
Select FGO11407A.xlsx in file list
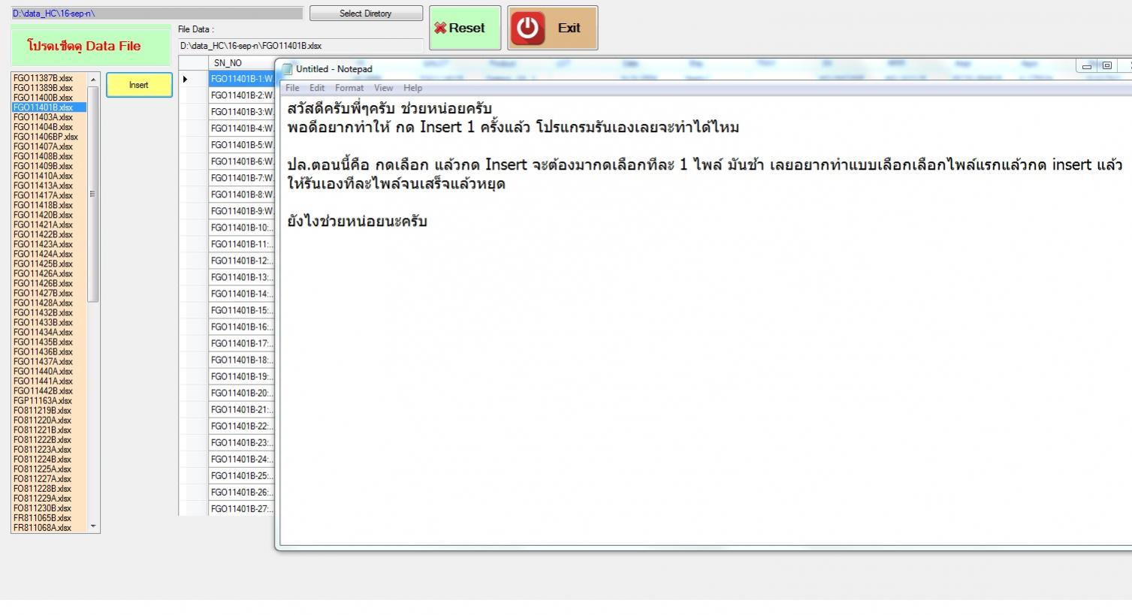point(44,146)
